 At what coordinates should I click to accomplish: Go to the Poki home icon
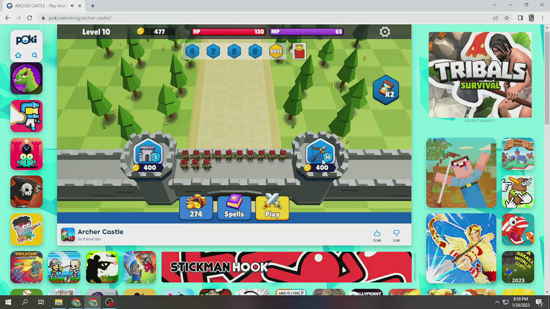click(18, 55)
